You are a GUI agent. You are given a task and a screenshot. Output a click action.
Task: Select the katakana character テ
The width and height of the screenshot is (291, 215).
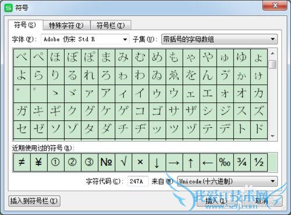(x=208, y=129)
